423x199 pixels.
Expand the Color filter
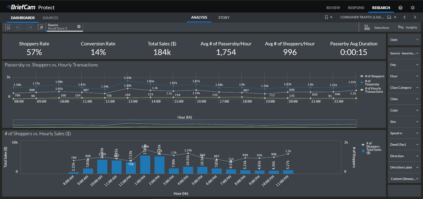404,110
